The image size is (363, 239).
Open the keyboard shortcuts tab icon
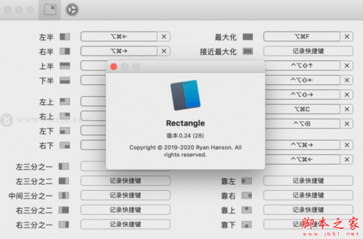50,10
